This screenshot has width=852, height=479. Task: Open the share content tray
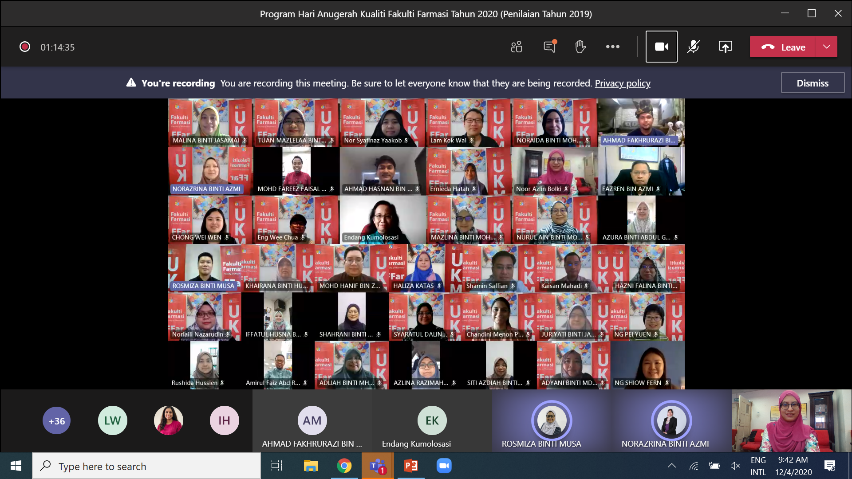tap(726, 47)
